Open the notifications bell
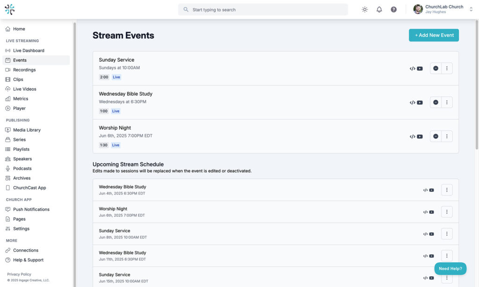479x287 pixels. coord(379,9)
